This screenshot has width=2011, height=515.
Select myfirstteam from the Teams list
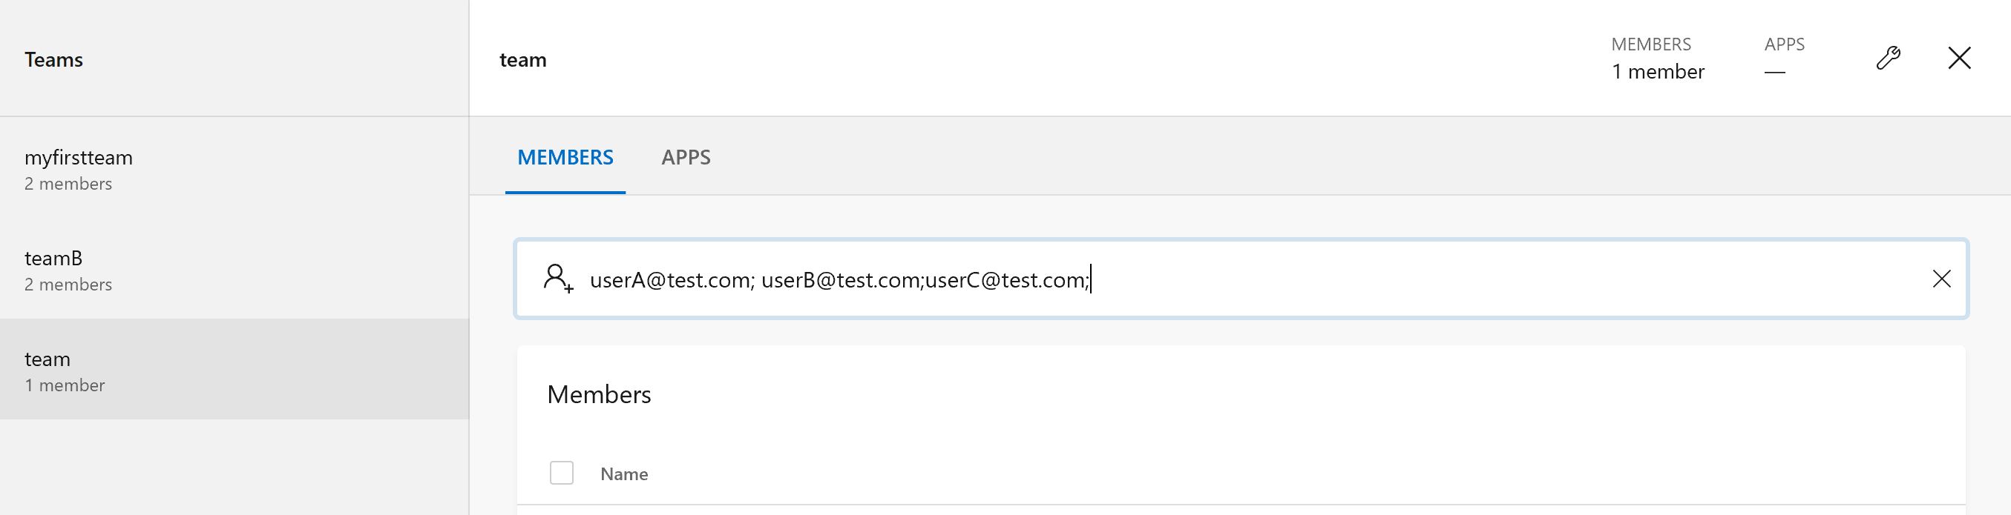pyautogui.click(x=79, y=156)
